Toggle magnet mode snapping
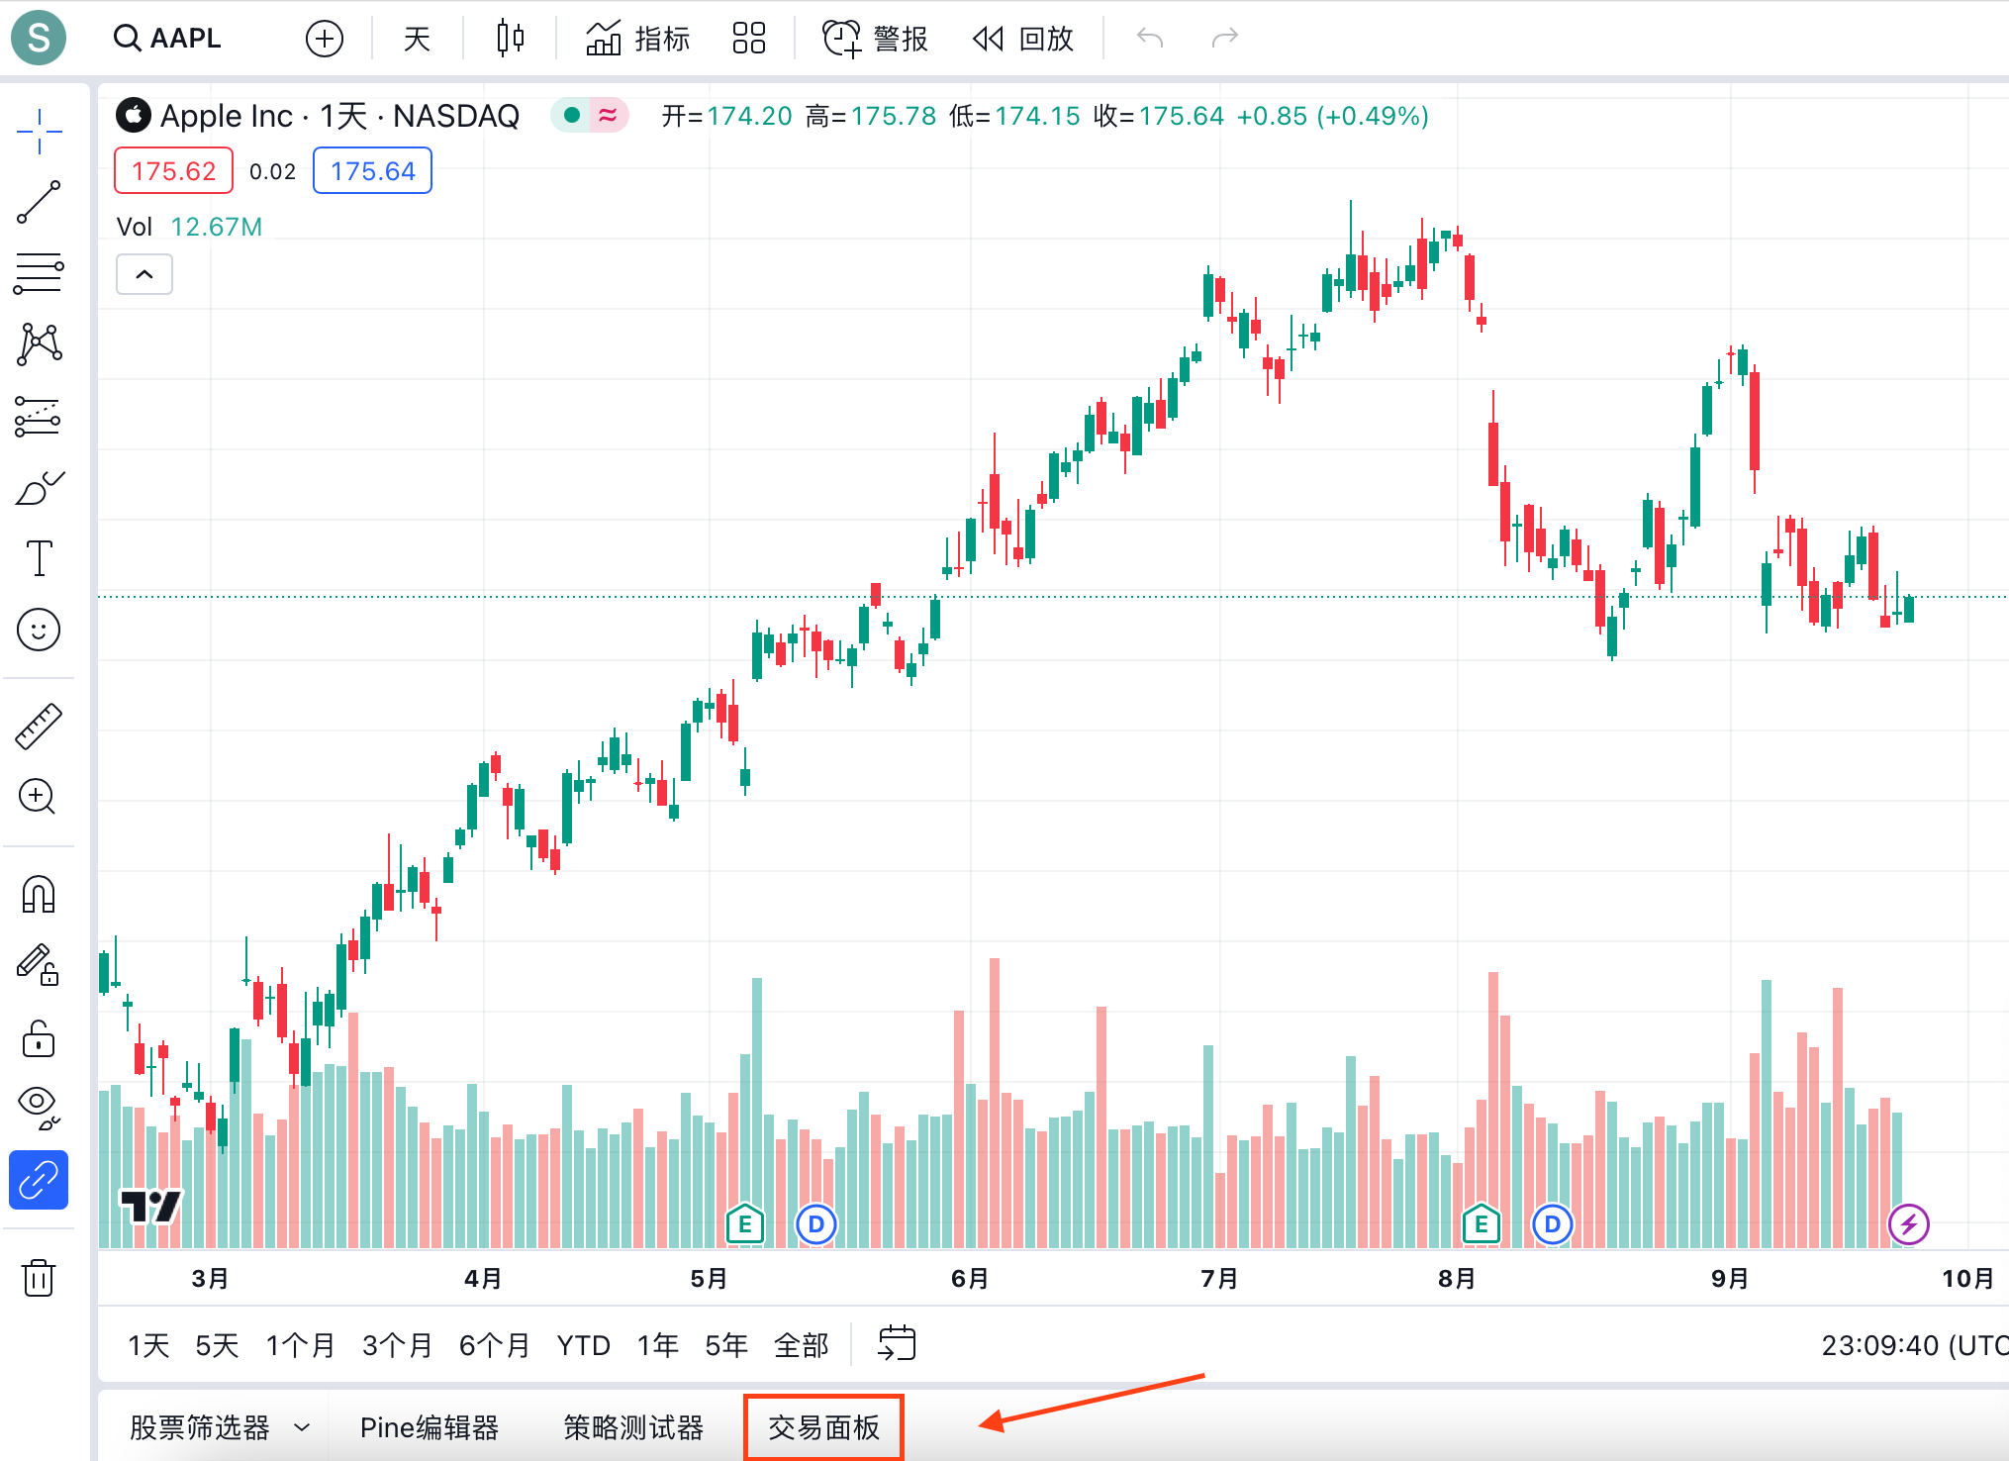2009x1461 pixels. (39, 894)
